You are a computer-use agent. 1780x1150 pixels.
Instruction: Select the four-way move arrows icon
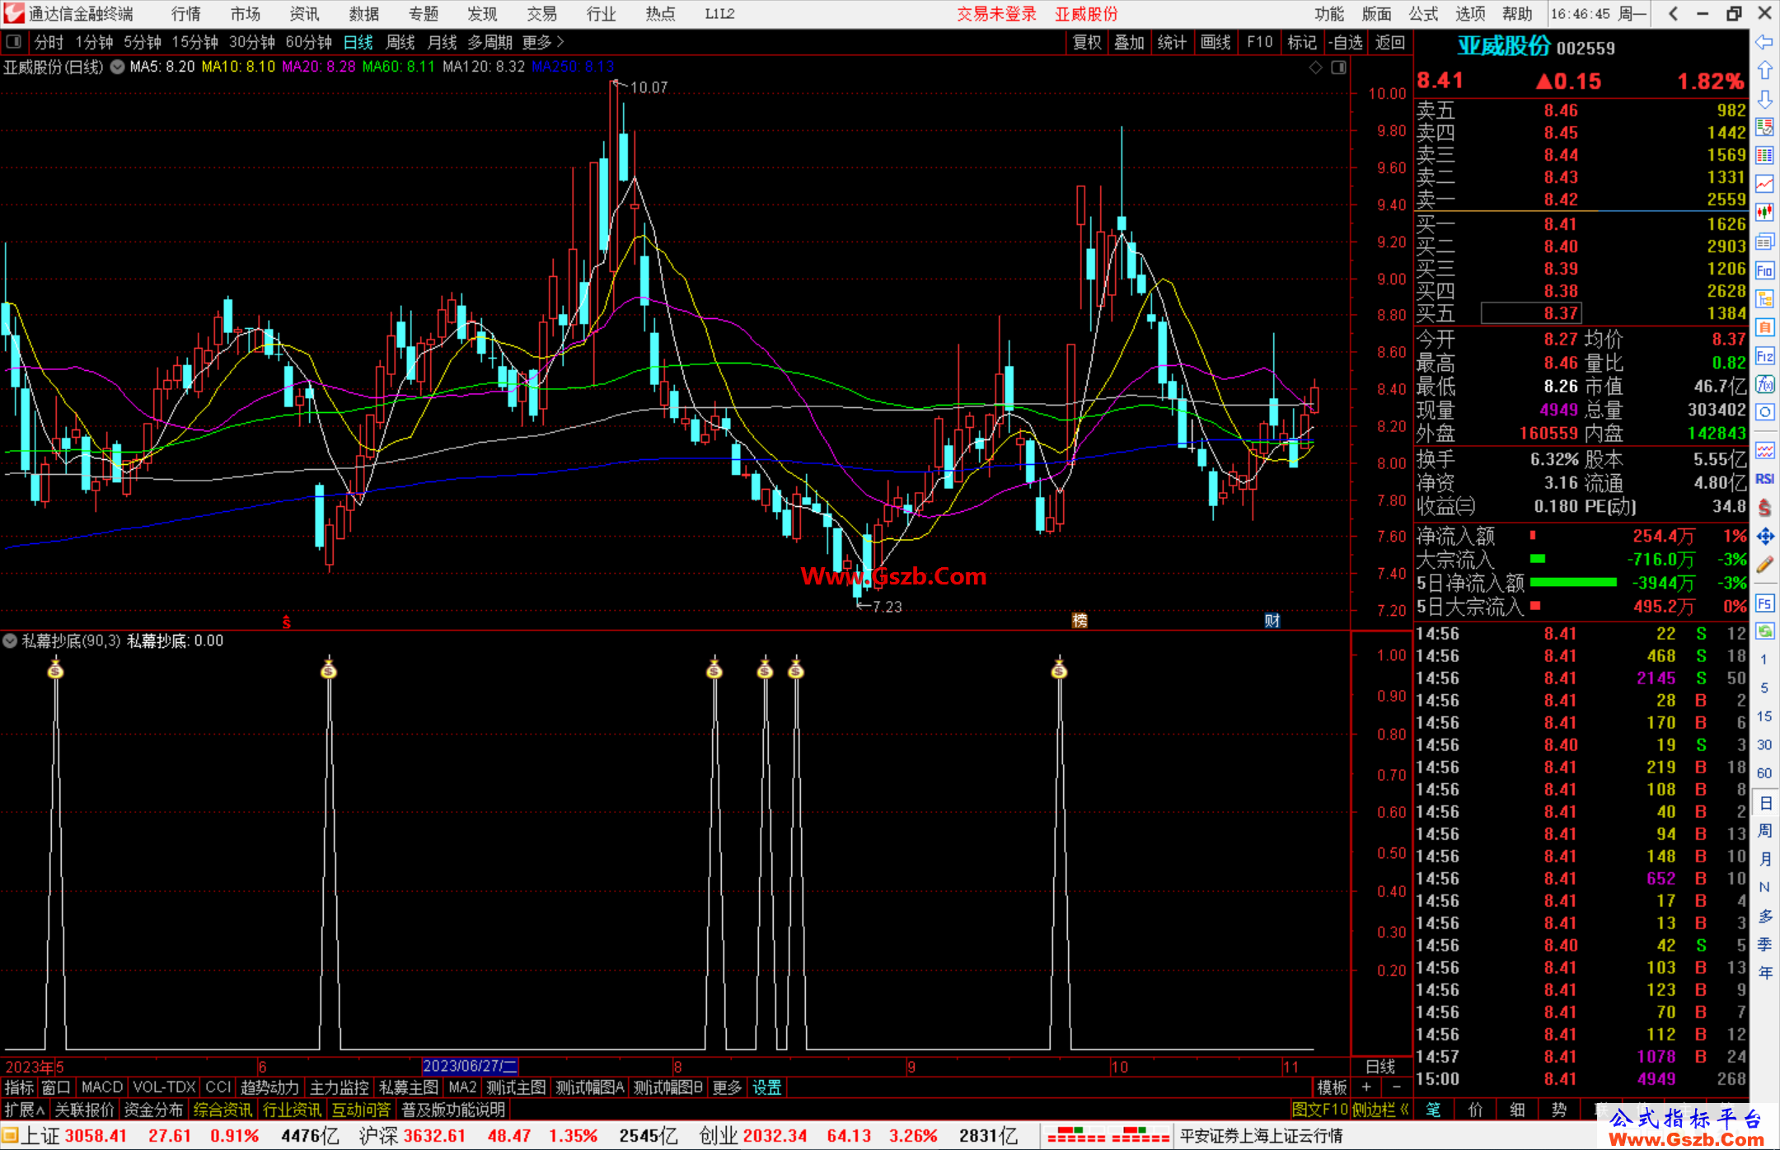coord(1764,537)
